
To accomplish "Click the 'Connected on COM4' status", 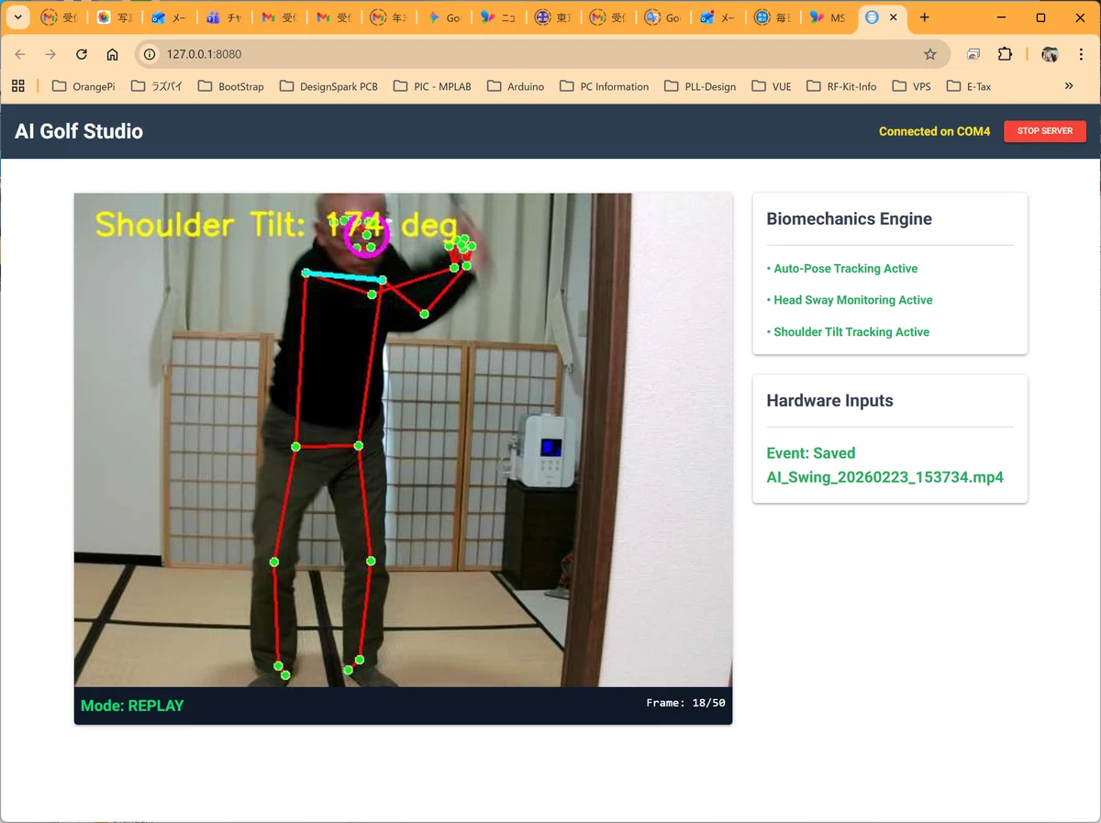I will (934, 131).
